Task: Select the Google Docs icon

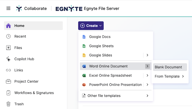Action: 84,37
